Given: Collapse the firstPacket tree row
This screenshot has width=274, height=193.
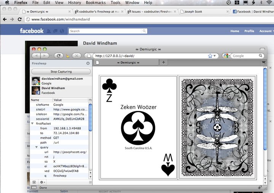Looking at the screenshot, I should pyautogui.click(x=32, y=123).
